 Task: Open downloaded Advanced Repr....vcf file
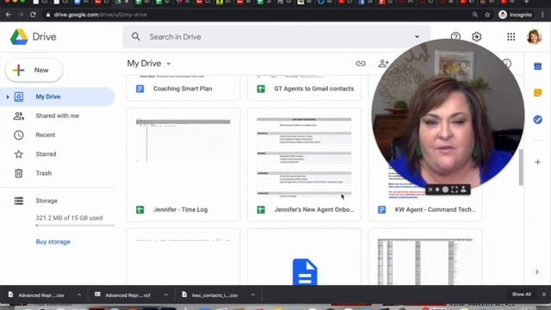pyautogui.click(x=127, y=295)
